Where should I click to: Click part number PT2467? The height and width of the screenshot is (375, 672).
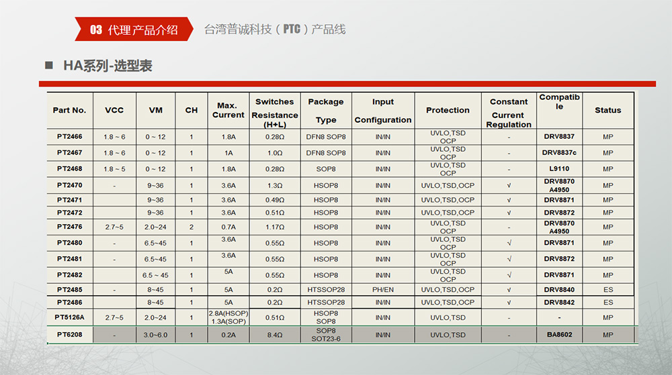[69, 153]
